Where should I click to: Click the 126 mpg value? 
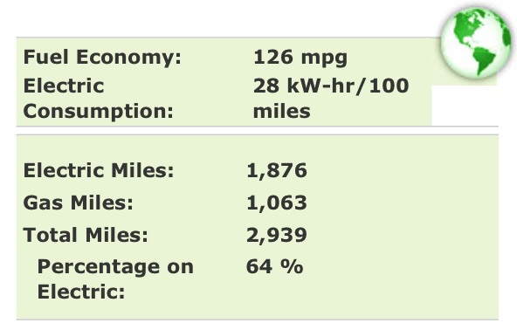[300, 58]
